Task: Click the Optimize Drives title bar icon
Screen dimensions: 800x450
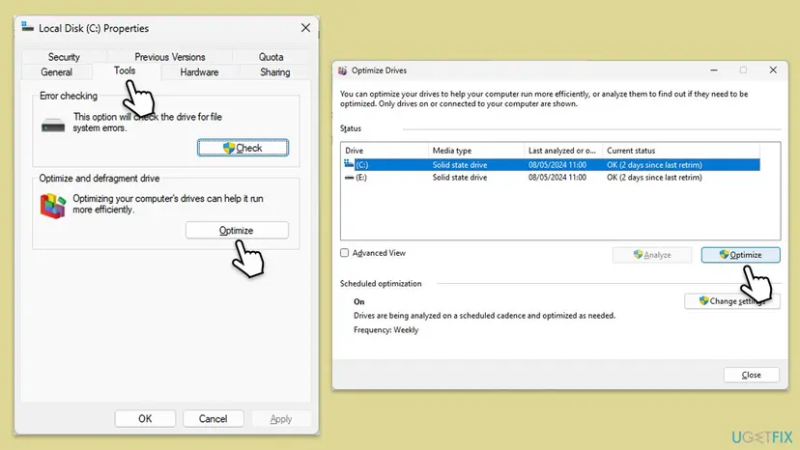Action: (342, 70)
